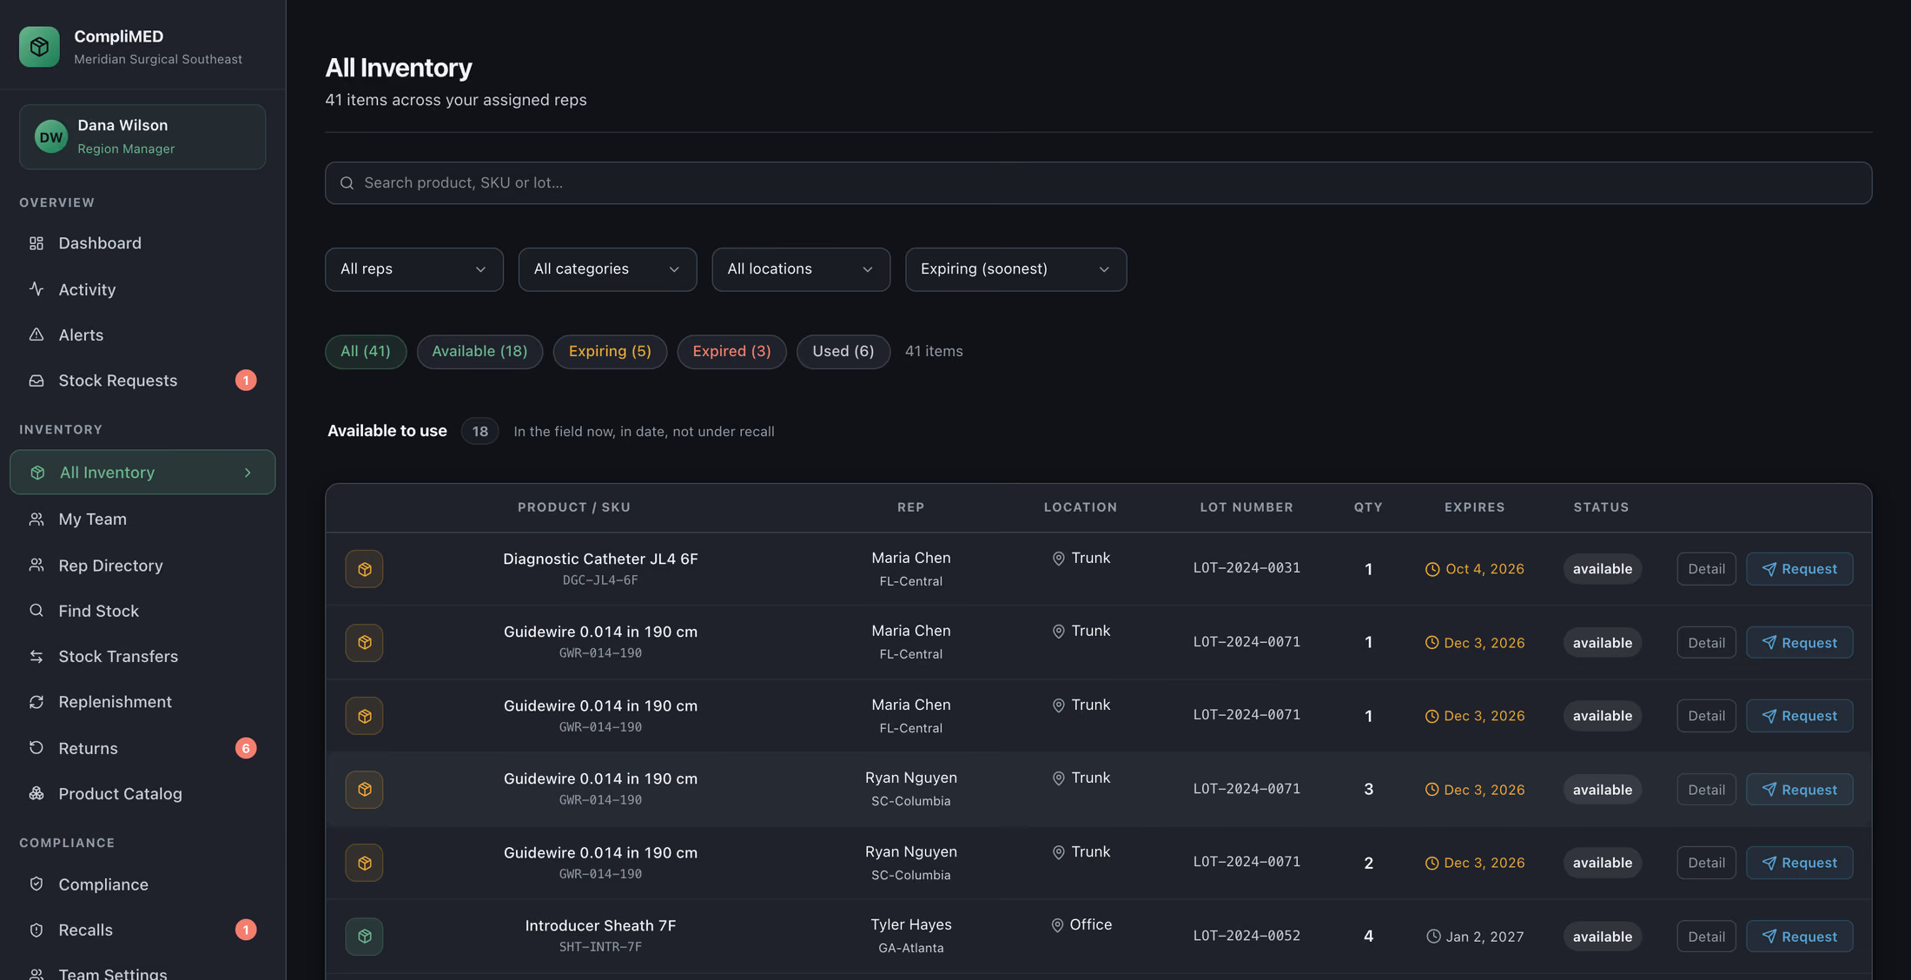Screen dimensions: 1911x980
Task: Click the Diagnostic Catheter JL4 6F package icon
Action: [x=364, y=569]
